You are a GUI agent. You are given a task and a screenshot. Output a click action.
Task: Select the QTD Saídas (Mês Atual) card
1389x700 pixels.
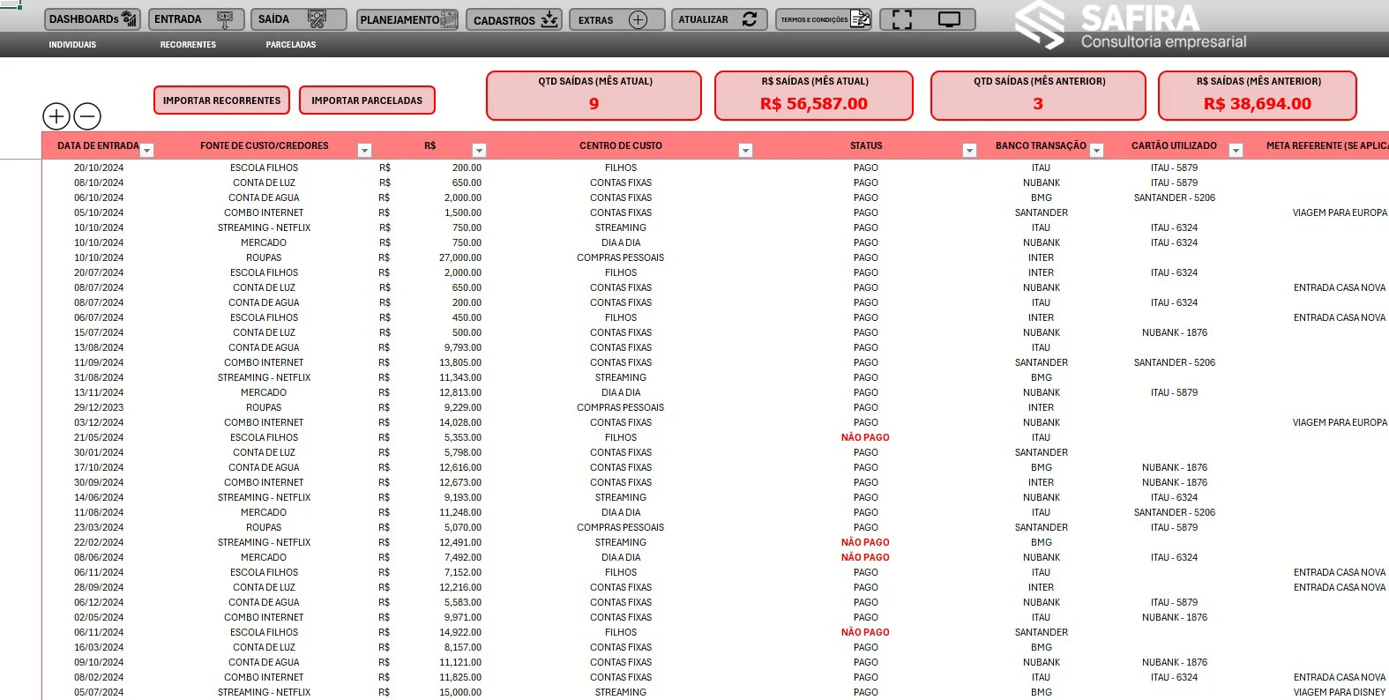(594, 95)
